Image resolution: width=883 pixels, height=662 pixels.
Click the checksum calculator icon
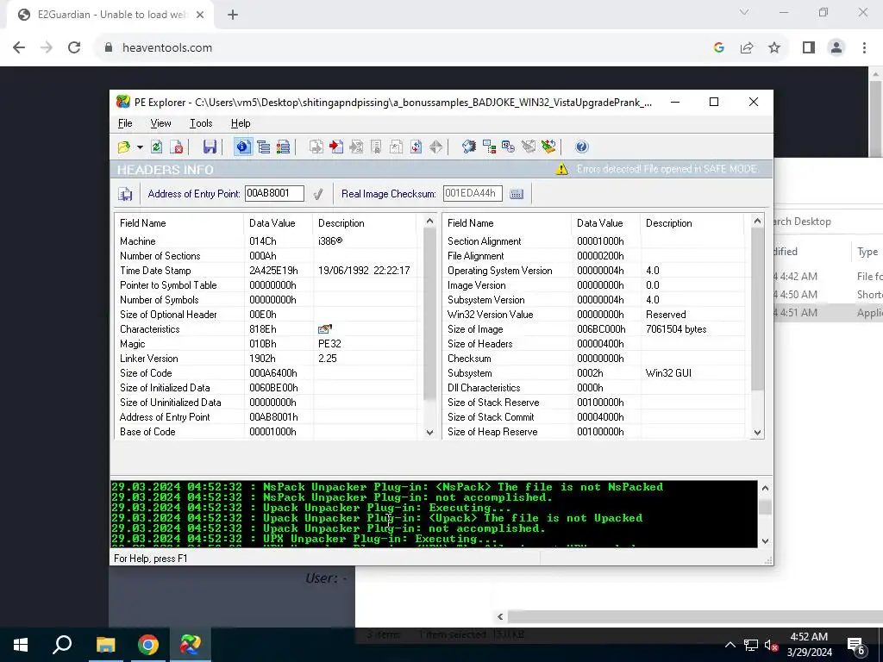tap(517, 194)
